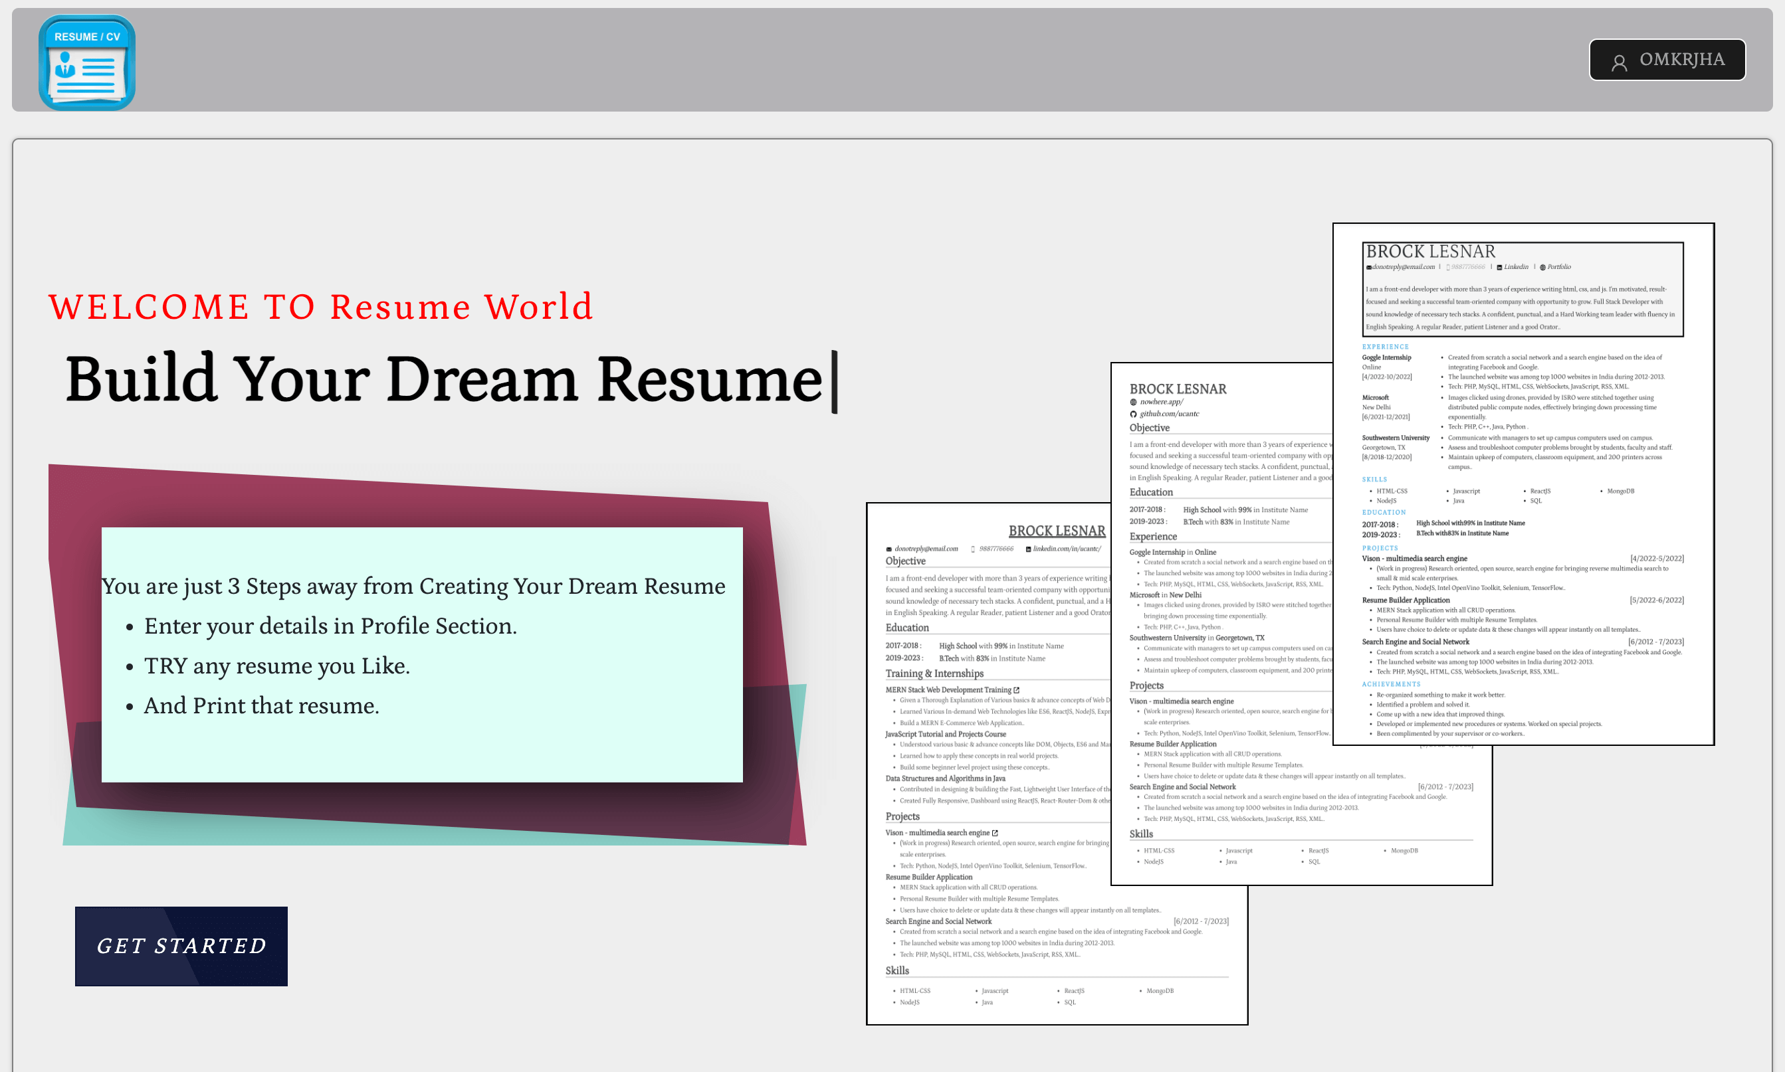Click github.com/ucantc in middle template
Image resolution: width=1785 pixels, height=1072 pixels.
click(x=1169, y=414)
